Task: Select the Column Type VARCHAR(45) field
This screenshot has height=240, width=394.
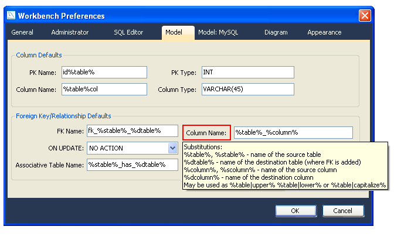Action: click(247, 90)
